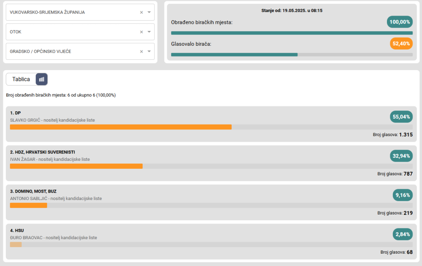422x266 pixels.
Task: Clear the Vukovarsko-srijemska županija selection
Action: [141, 12]
